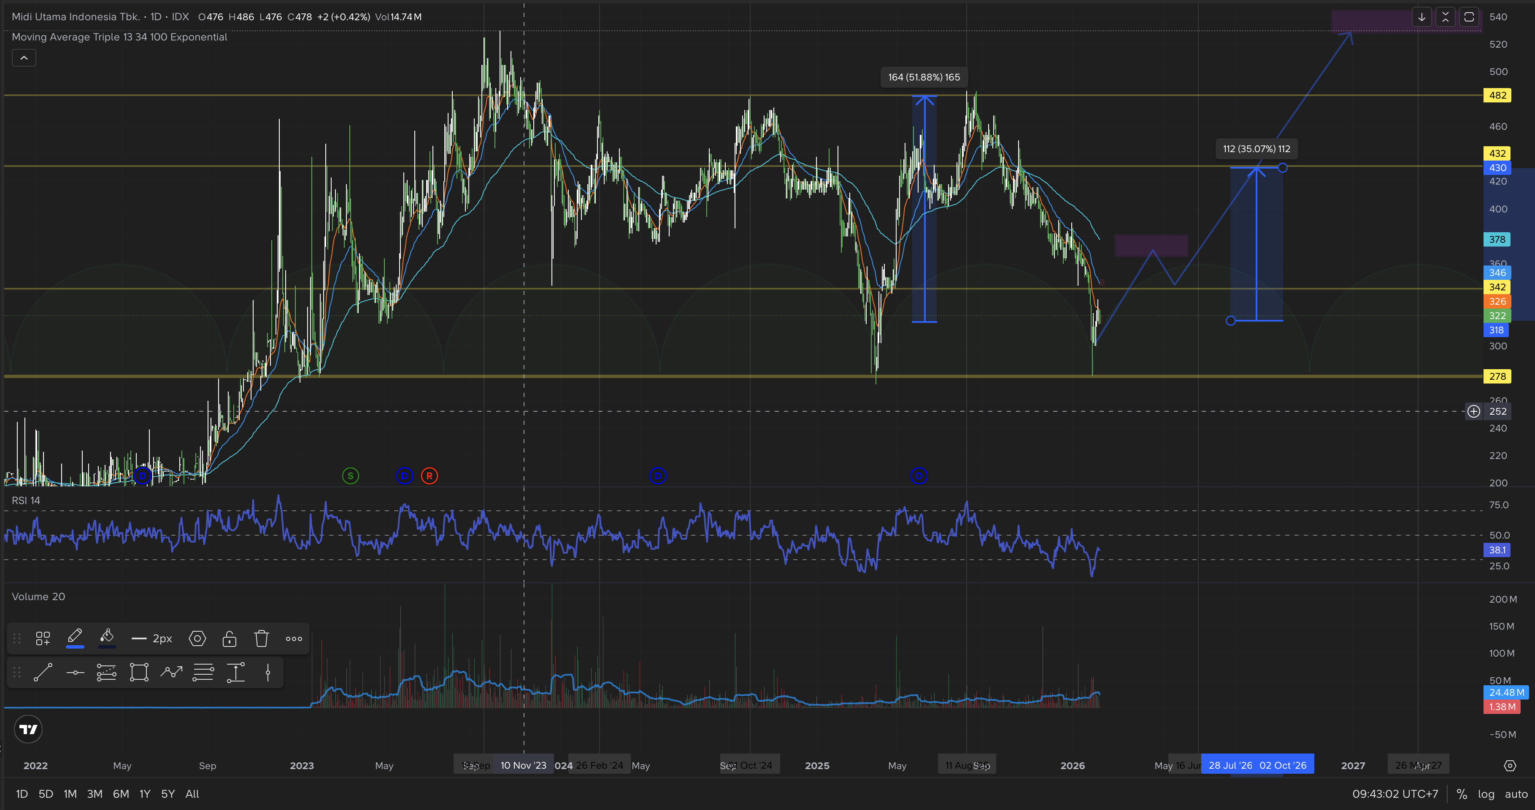Click the fullscreen pane icon

tap(1469, 17)
